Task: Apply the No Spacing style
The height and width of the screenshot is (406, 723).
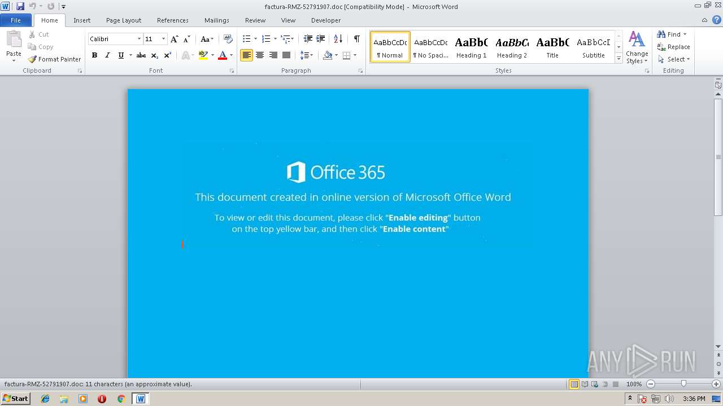Action: pos(430,47)
